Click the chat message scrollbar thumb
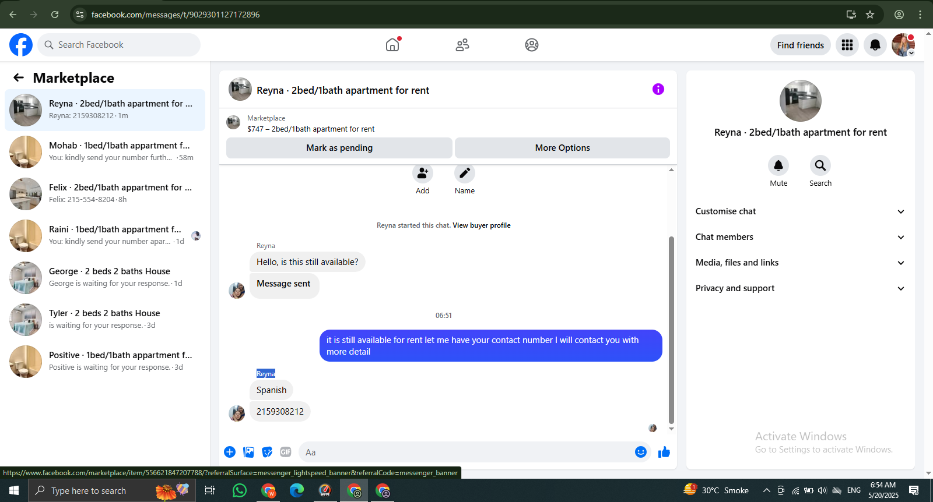 click(x=671, y=330)
